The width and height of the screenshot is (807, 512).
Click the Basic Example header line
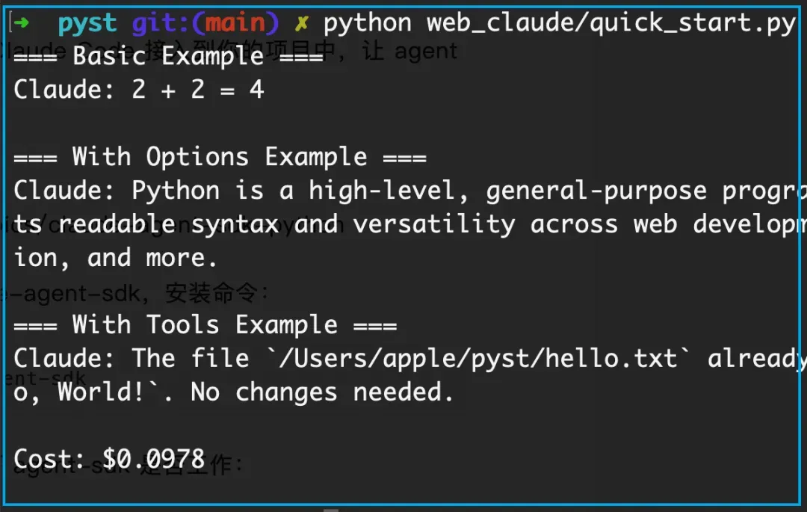click(168, 56)
